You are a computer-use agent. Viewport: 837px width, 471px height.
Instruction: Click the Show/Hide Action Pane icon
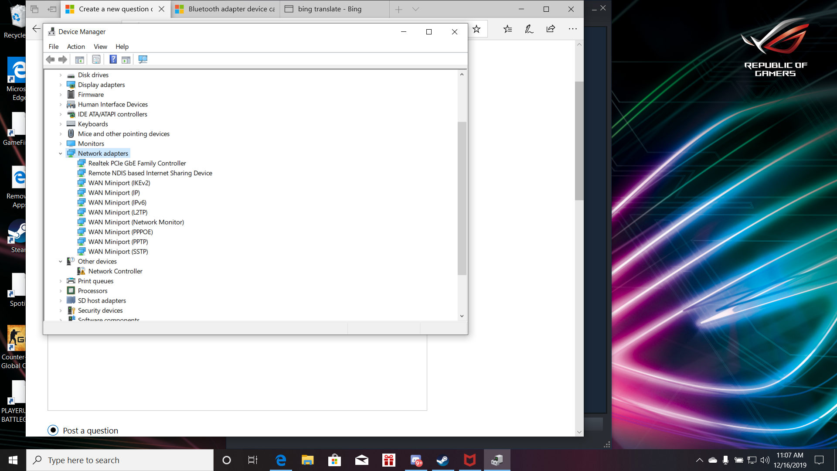pos(126,59)
